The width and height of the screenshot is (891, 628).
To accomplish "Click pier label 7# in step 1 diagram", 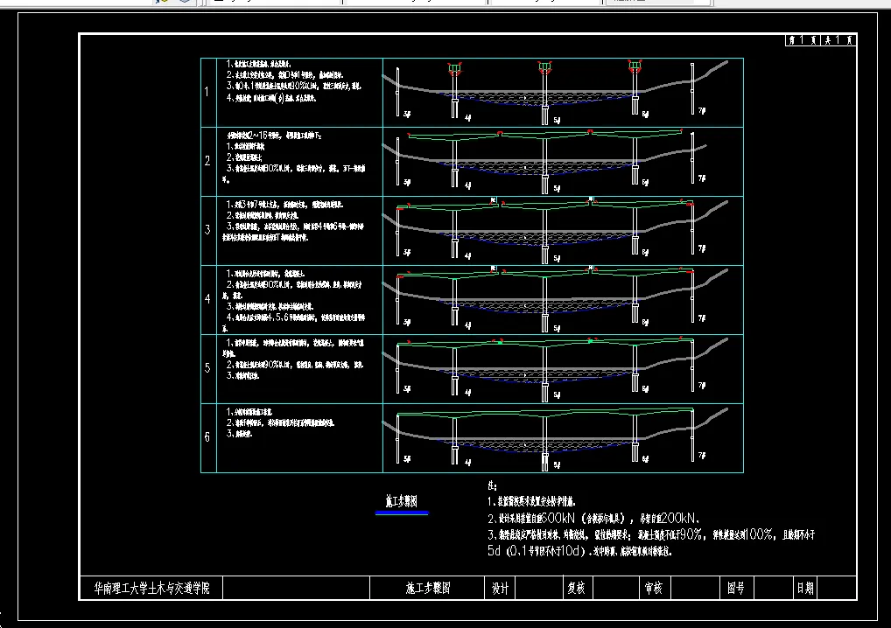I will [x=702, y=111].
